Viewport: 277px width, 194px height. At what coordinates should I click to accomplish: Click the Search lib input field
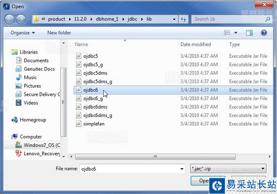click(x=228, y=19)
